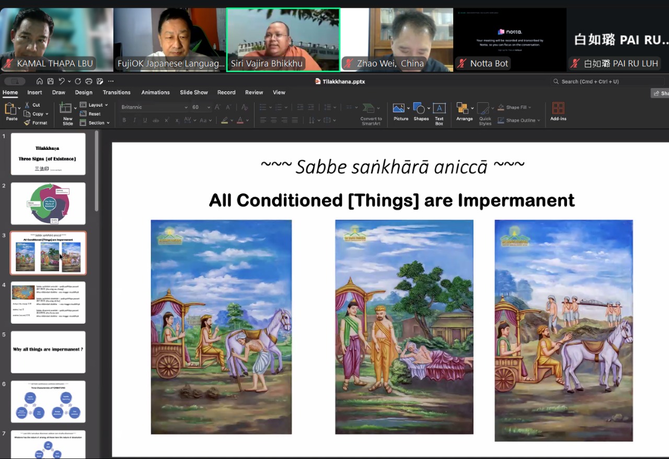Toggle underline formatting
This screenshot has width=669, height=459.
[145, 120]
